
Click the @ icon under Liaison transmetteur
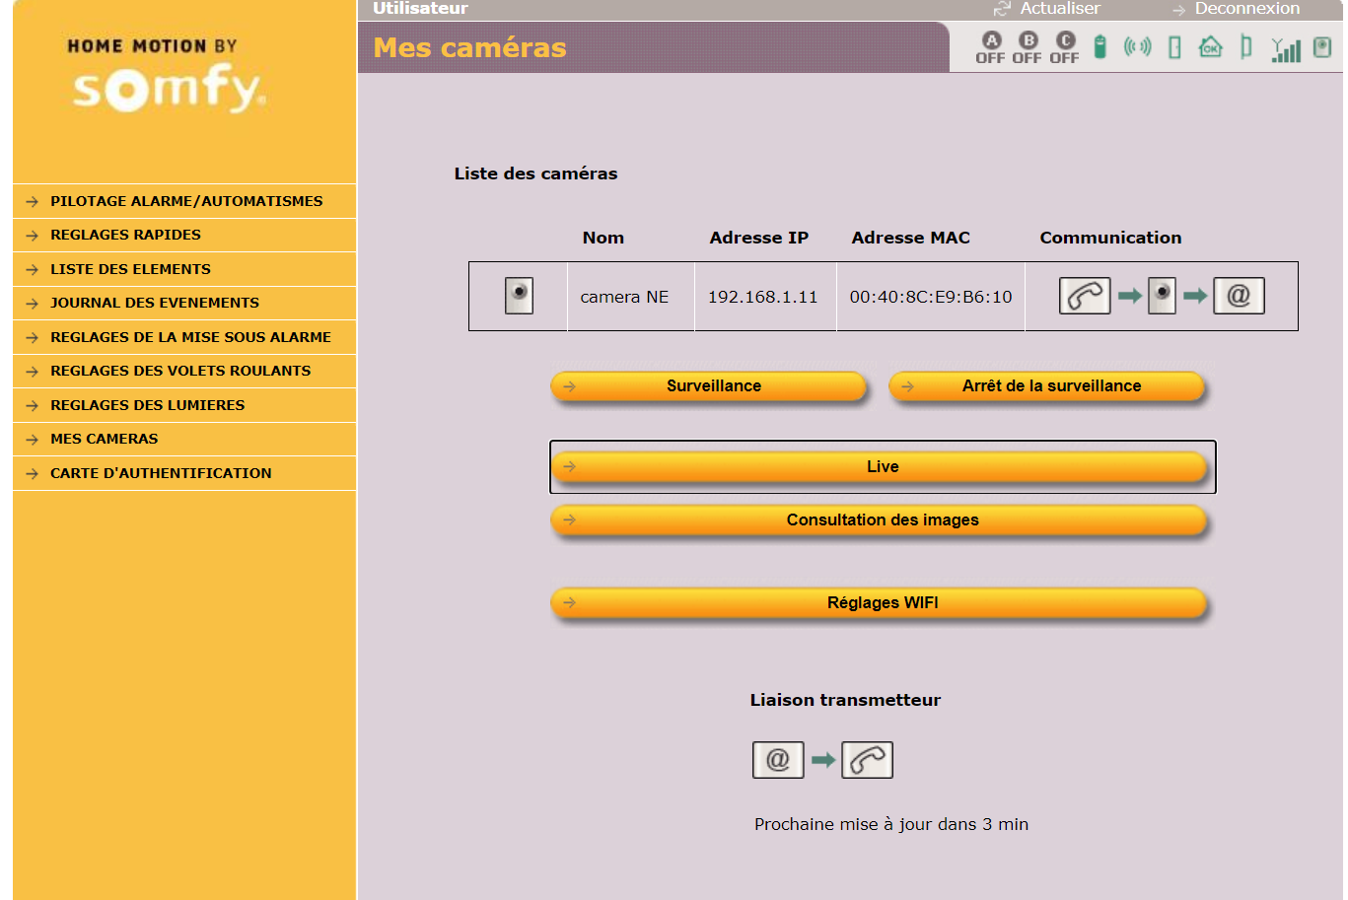tap(778, 760)
